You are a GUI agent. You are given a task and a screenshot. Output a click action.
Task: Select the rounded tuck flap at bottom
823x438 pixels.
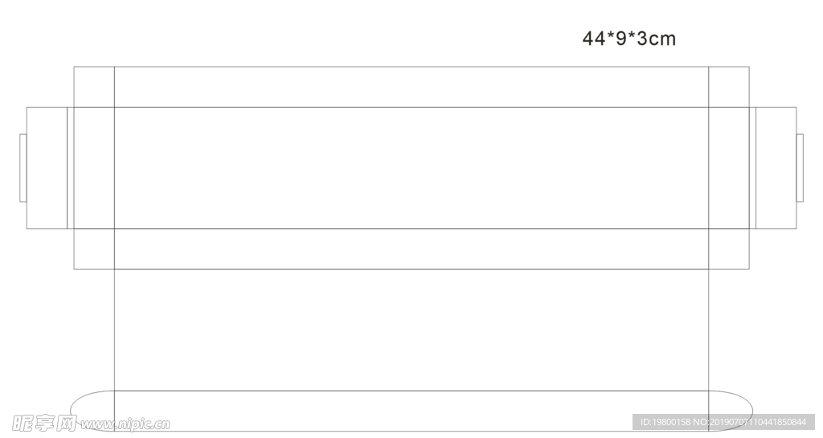pyautogui.click(x=411, y=411)
